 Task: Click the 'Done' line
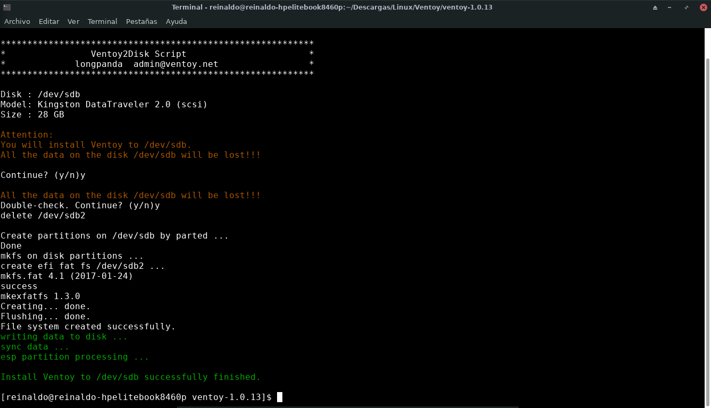[11, 245]
